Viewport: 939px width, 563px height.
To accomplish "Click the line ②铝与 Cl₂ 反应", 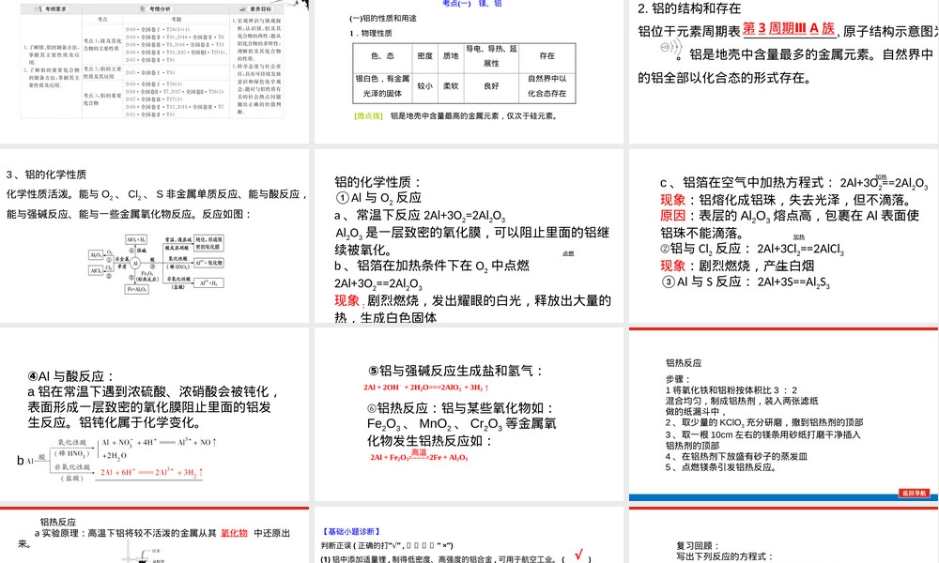I will point(752,249).
